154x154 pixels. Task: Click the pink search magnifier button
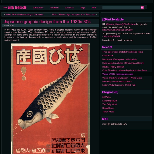tap(142, 7)
